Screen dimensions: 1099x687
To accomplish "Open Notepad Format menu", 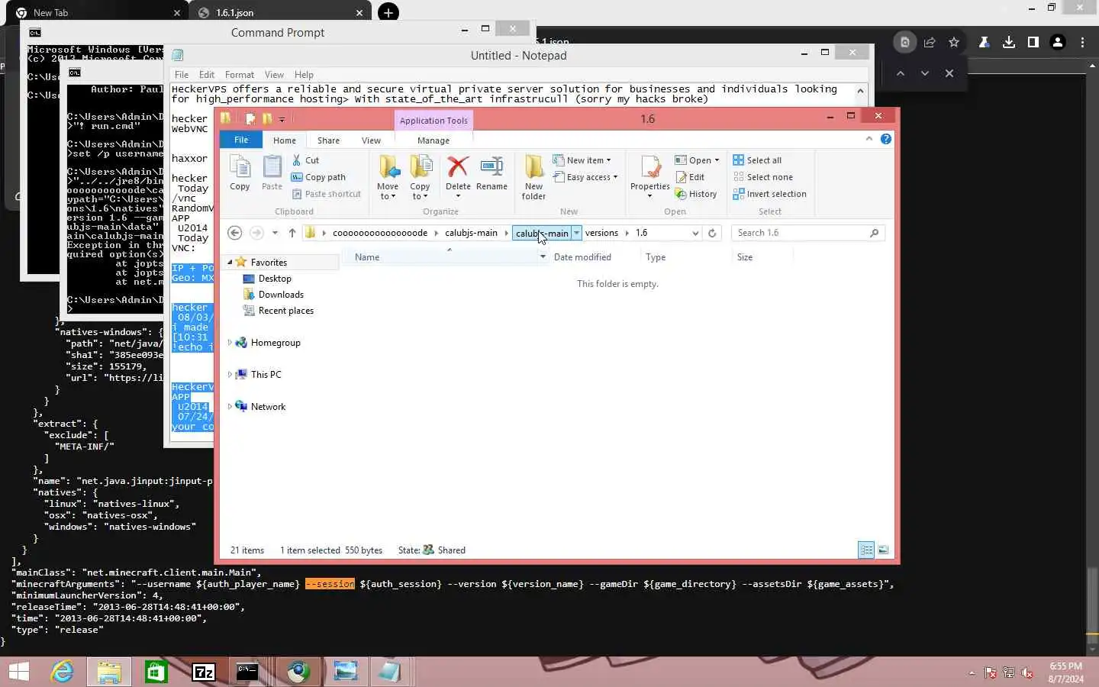I will (240, 75).
